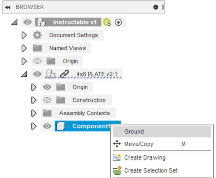Show the hidden top-level Origin folder
Viewport: 216px width, 178px height.
pyautogui.click(x=37, y=61)
